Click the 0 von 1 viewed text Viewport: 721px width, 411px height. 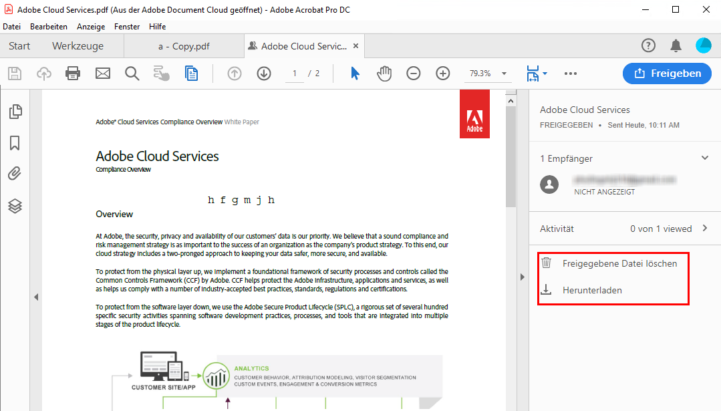(661, 229)
